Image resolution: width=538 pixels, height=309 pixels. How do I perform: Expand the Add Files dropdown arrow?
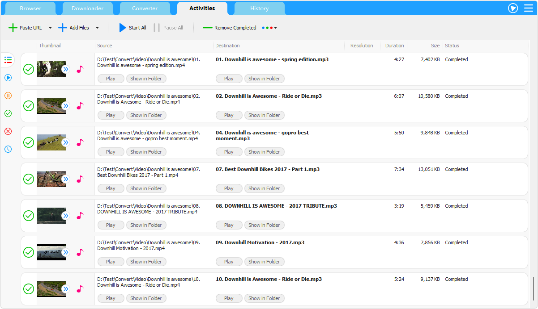click(x=97, y=28)
